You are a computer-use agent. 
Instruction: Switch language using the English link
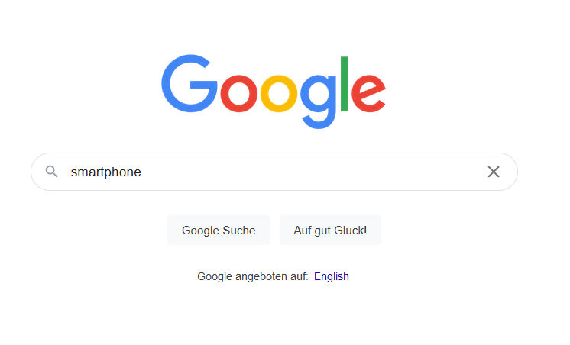pyautogui.click(x=331, y=276)
